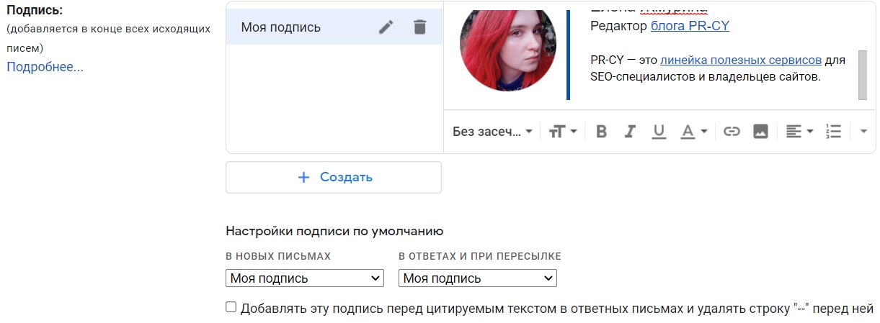Screen dimensions: 880x323
Task: Apply numbered list to signature text
Action: (833, 132)
